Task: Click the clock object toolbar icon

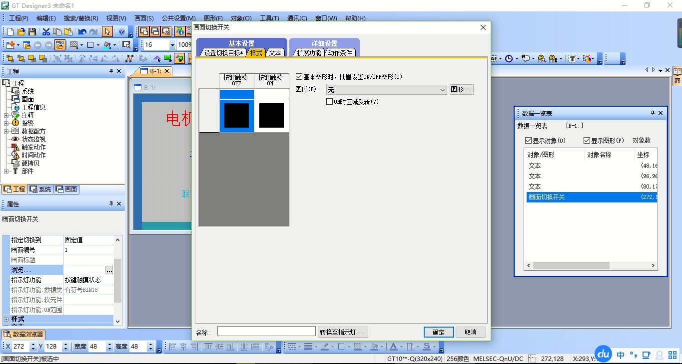Action: point(509,58)
